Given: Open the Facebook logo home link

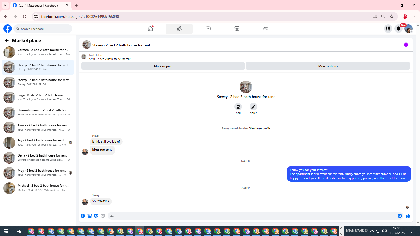Looking at the screenshot, I should click(x=8, y=29).
